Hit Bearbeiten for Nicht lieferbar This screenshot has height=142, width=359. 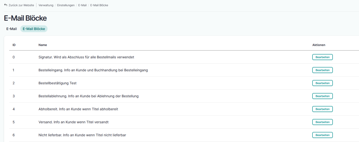322,135
